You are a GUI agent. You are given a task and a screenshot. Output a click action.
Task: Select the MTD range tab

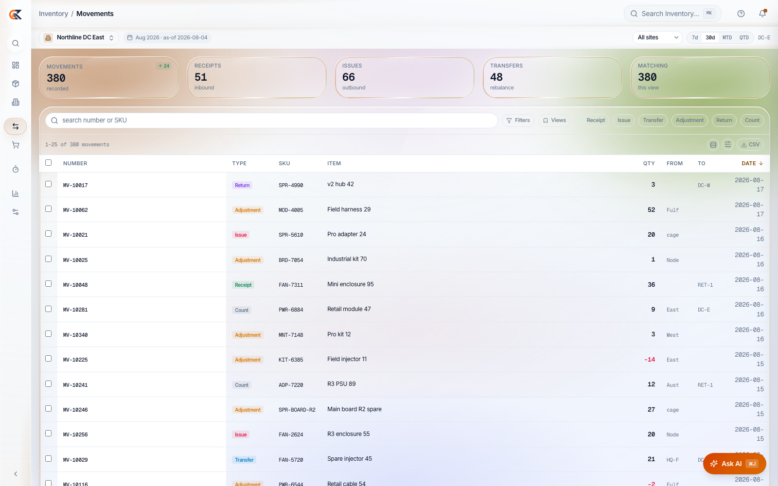coord(727,37)
